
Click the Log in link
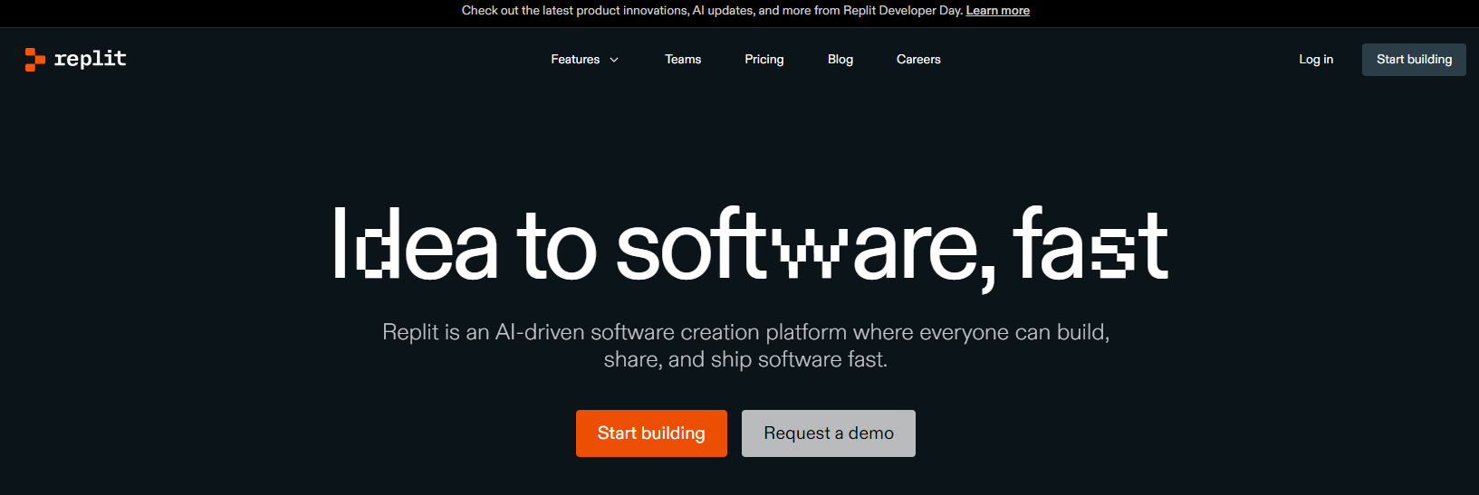tap(1315, 60)
